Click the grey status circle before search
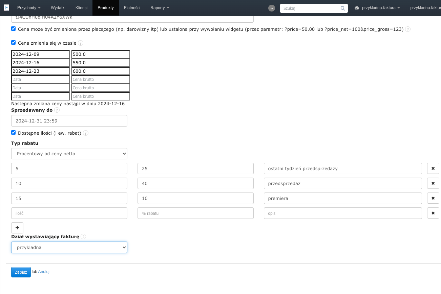Image resolution: width=441 pixels, height=294 pixels. (x=272, y=8)
